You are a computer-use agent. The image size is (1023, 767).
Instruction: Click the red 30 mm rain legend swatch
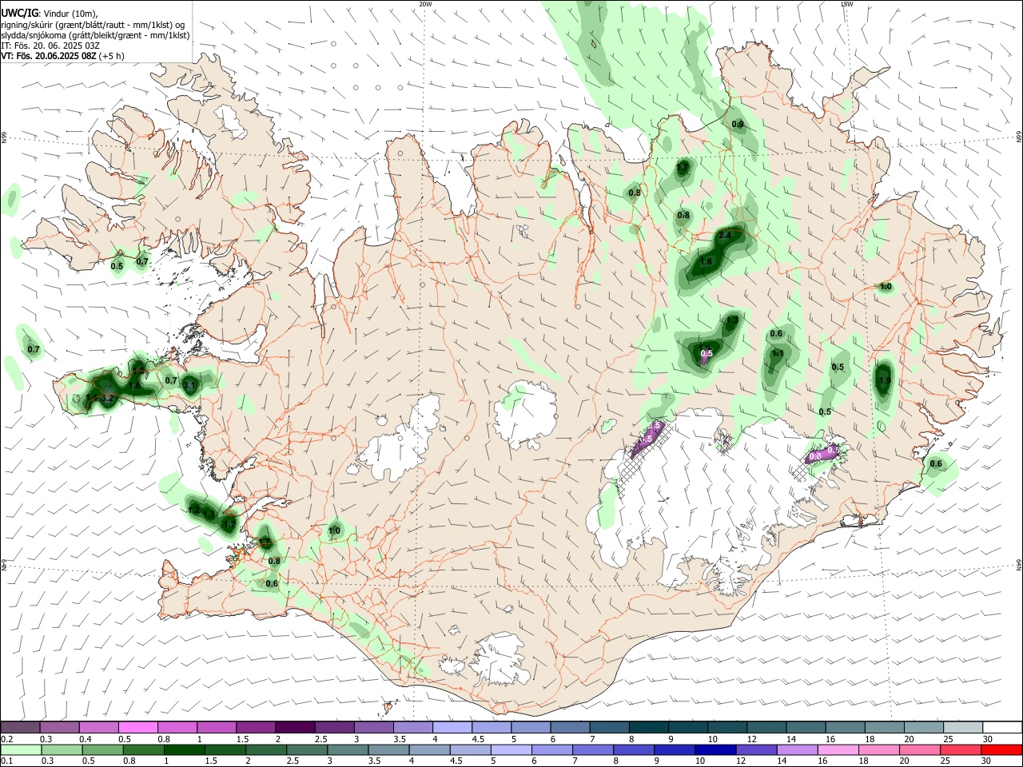(x=1003, y=749)
